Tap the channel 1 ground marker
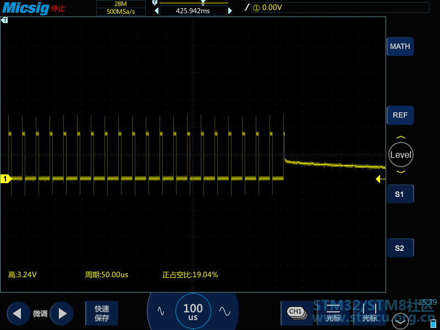 6,179
